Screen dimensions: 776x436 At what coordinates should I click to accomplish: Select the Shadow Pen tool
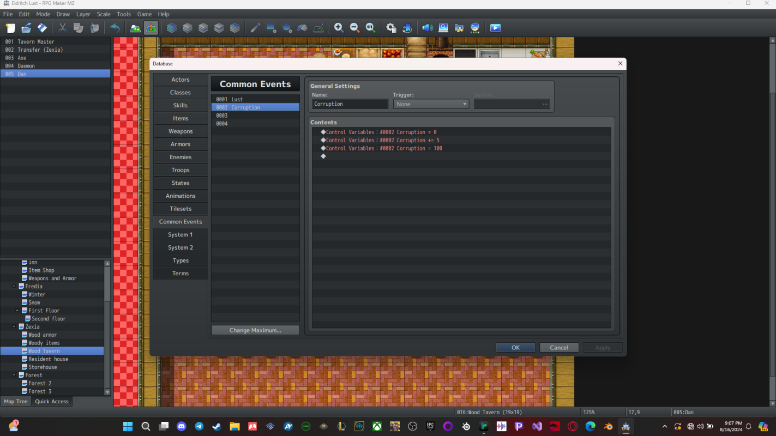318,28
